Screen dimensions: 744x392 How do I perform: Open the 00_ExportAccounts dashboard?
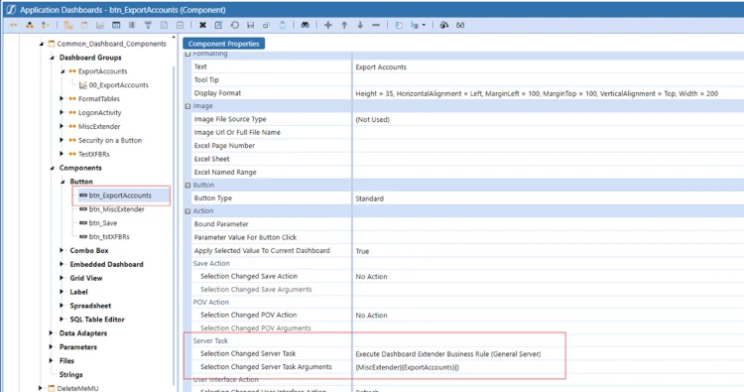click(x=119, y=85)
